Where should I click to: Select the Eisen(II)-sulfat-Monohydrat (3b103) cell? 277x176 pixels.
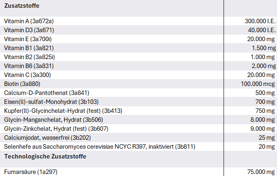(x=51, y=102)
